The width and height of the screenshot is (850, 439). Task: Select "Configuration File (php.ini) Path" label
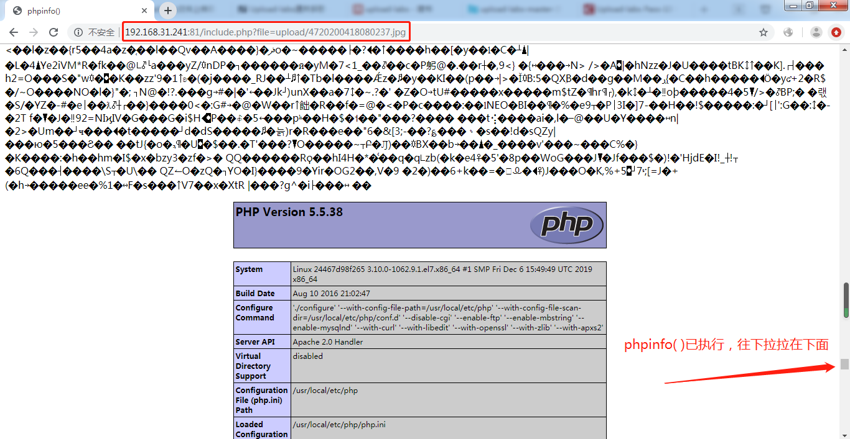point(261,400)
